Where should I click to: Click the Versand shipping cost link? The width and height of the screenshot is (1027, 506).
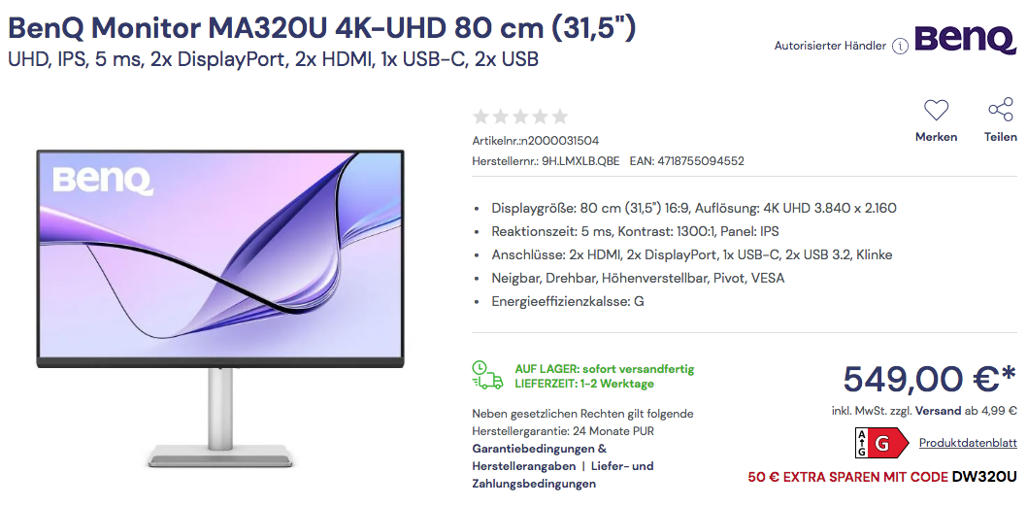tap(938, 411)
